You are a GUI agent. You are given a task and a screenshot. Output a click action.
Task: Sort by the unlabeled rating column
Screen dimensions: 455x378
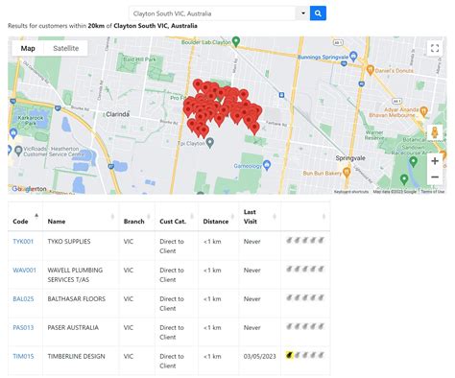[x=305, y=217]
